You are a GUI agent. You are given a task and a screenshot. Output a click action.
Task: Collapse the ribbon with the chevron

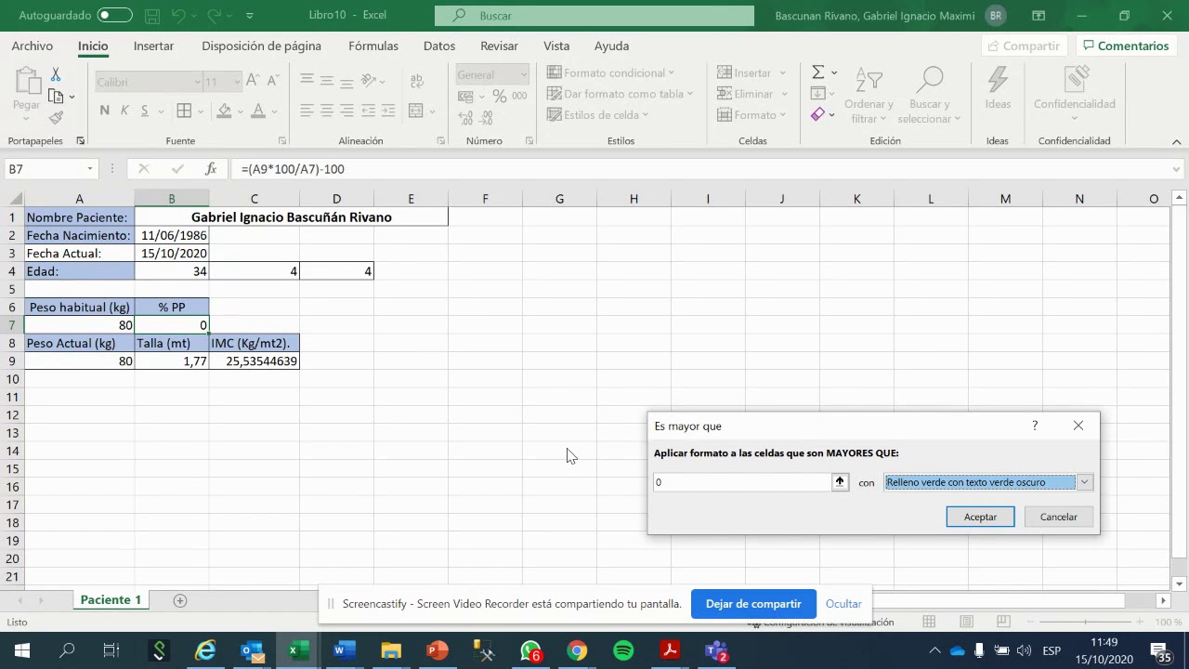1176,141
